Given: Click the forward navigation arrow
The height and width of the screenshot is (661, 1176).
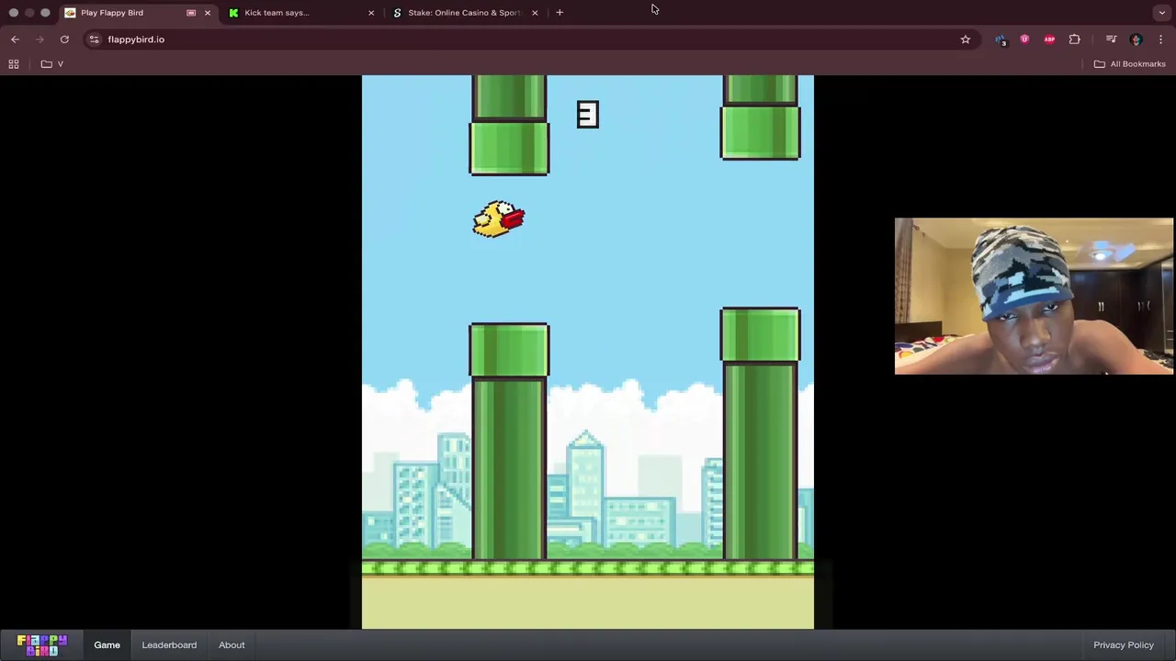Looking at the screenshot, I should pos(40,39).
